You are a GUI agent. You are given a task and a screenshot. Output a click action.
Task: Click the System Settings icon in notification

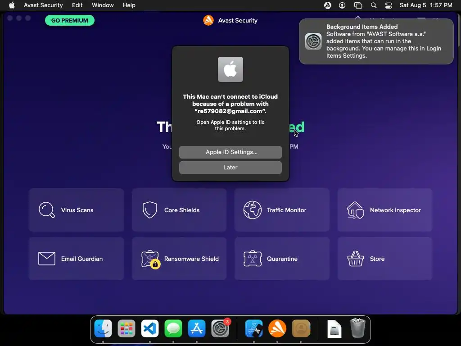coord(313,41)
